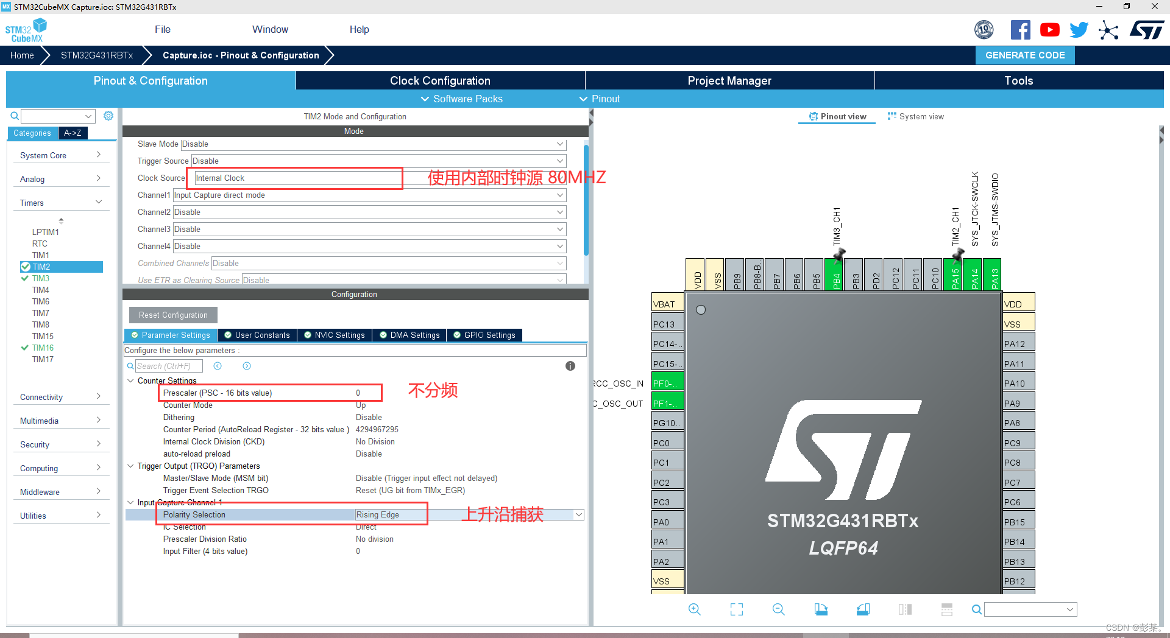Open the Channel3 dropdown
1170x638 pixels.
[x=369, y=230]
